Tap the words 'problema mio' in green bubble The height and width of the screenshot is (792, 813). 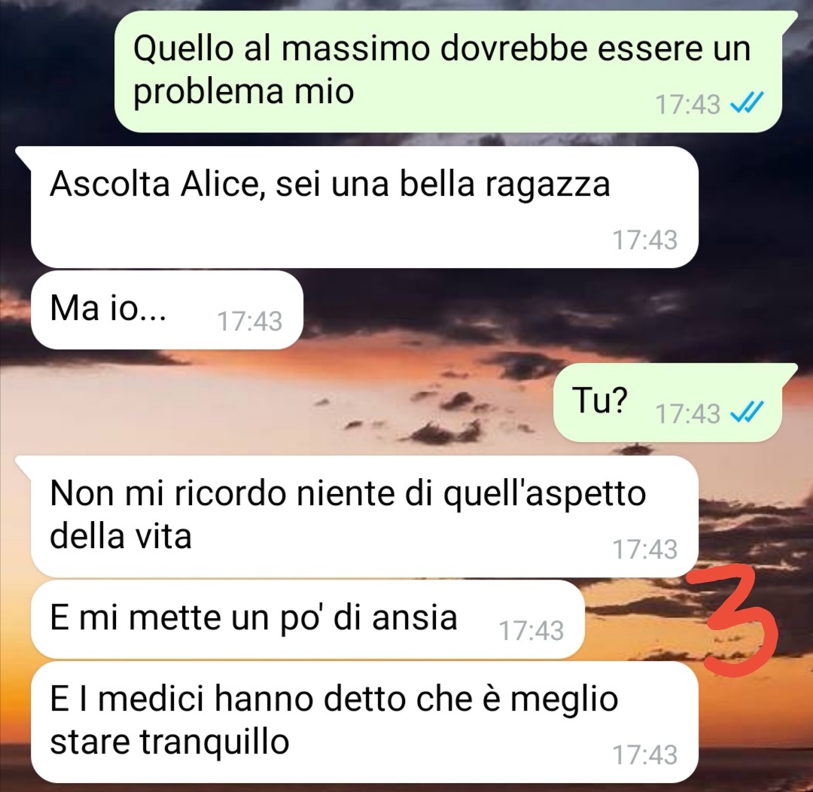pyautogui.click(x=244, y=92)
